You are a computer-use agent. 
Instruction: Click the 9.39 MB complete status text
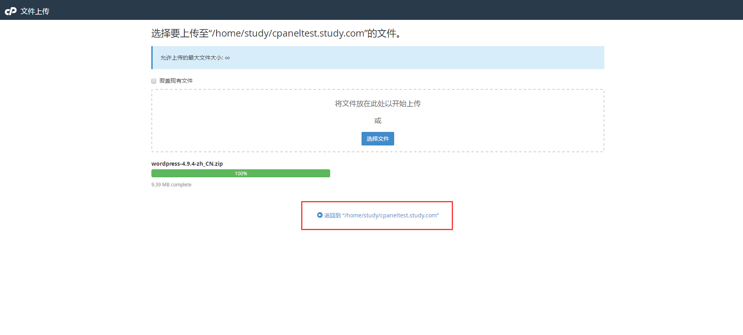coord(171,185)
